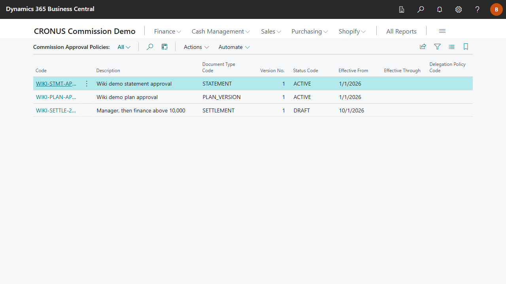
Task: Open the Automate menu
Action: [234, 47]
